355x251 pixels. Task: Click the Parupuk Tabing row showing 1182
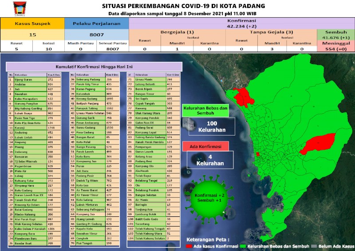click(x=95, y=108)
